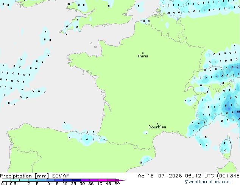Click the legend value '25'
This screenshot has height=185, width=240.
point(73,183)
